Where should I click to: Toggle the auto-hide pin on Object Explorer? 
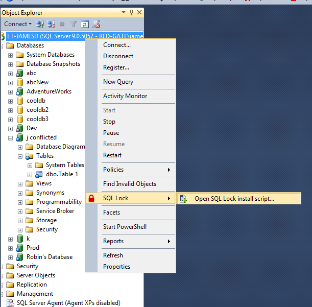(131, 12)
